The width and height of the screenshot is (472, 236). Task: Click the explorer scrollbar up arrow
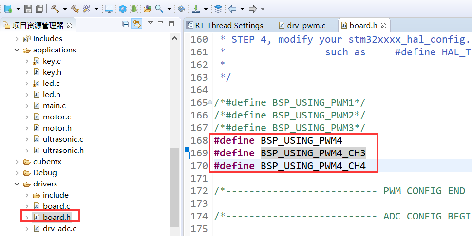tap(174, 38)
